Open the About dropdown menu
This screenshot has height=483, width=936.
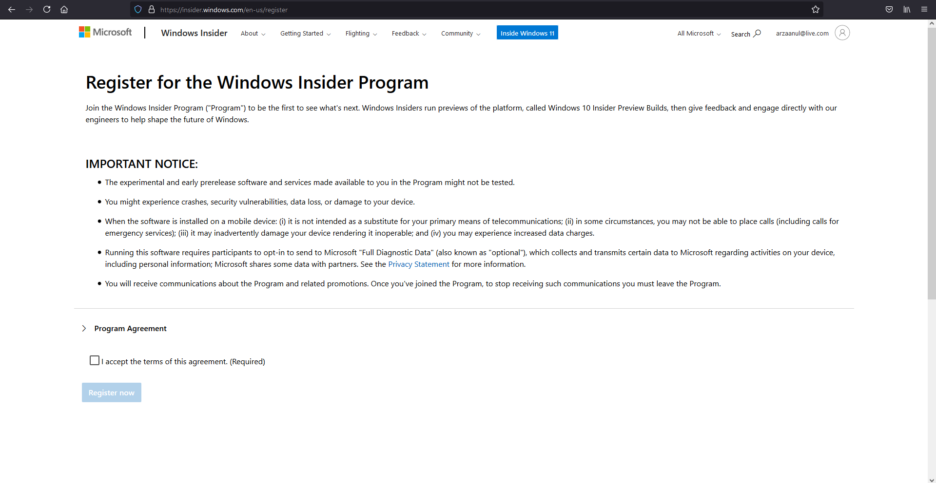coord(253,34)
